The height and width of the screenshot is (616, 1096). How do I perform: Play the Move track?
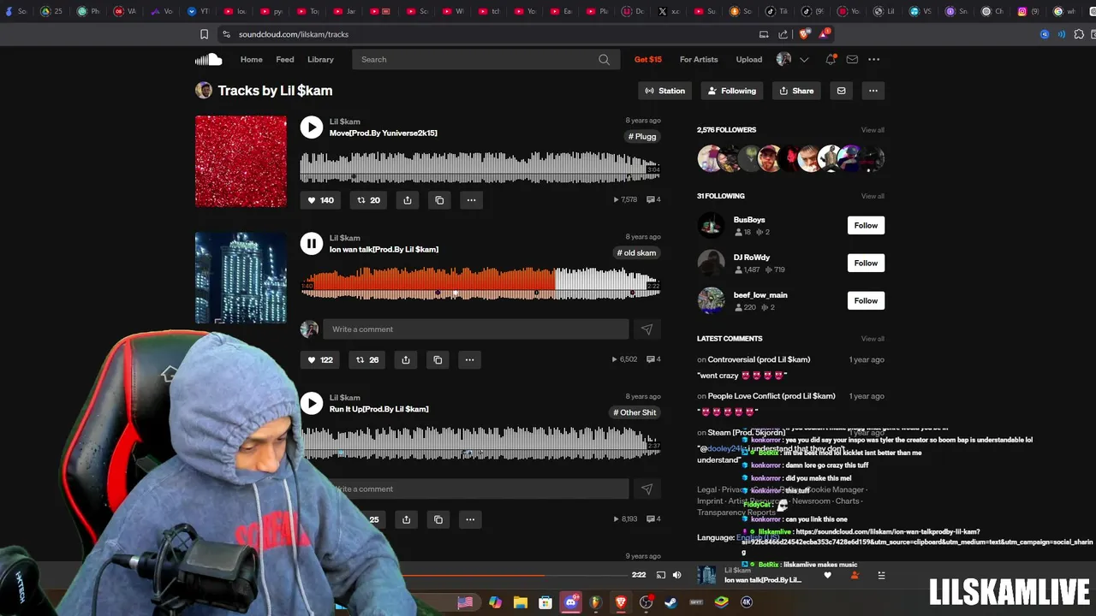point(312,127)
